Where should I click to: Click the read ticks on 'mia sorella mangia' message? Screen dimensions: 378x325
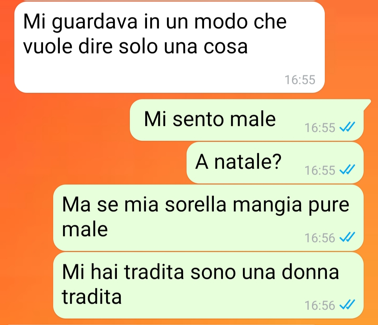click(x=347, y=237)
